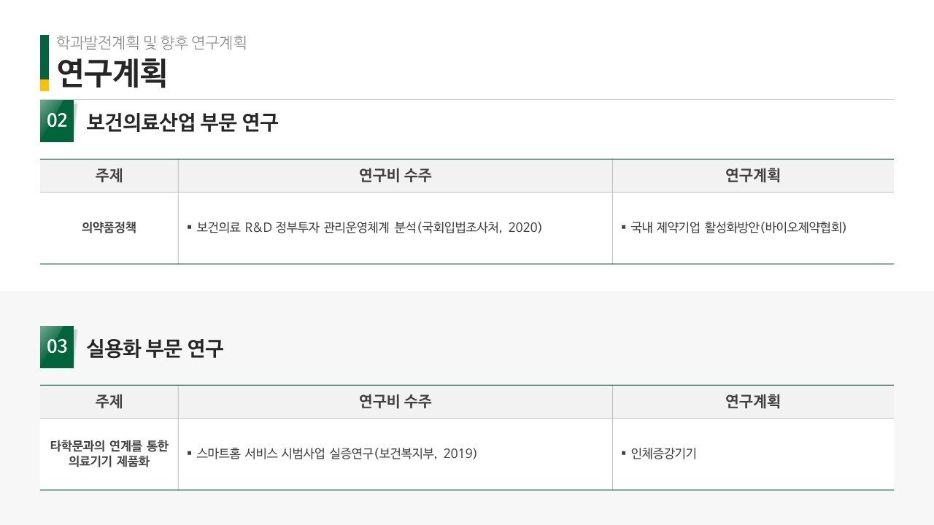Click the 연구비 수주 header in the second table
Viewport: 934px width, 525px height.
(x=395, y=402)
